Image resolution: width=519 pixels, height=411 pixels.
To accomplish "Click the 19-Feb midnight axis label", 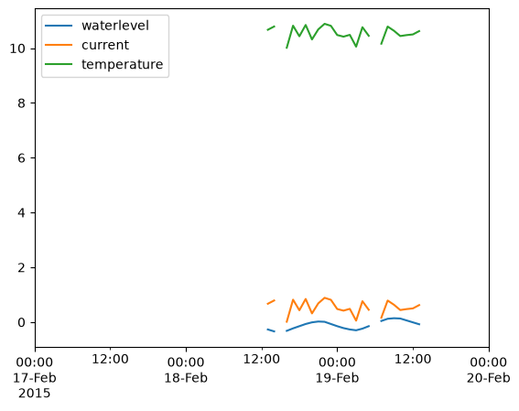I will click(x=337, y=370).
